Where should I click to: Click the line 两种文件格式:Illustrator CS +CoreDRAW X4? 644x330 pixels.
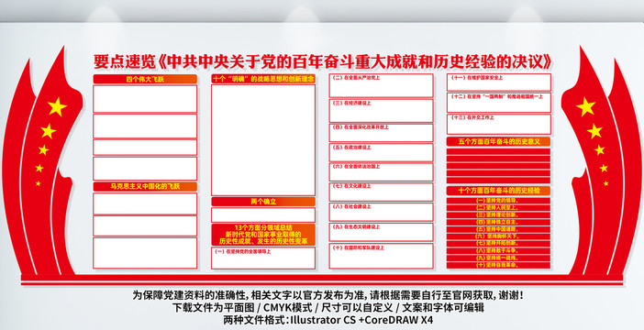pos(328,320)
